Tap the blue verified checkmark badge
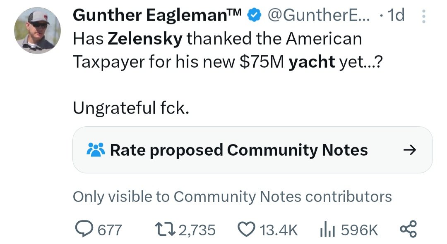 254,15
